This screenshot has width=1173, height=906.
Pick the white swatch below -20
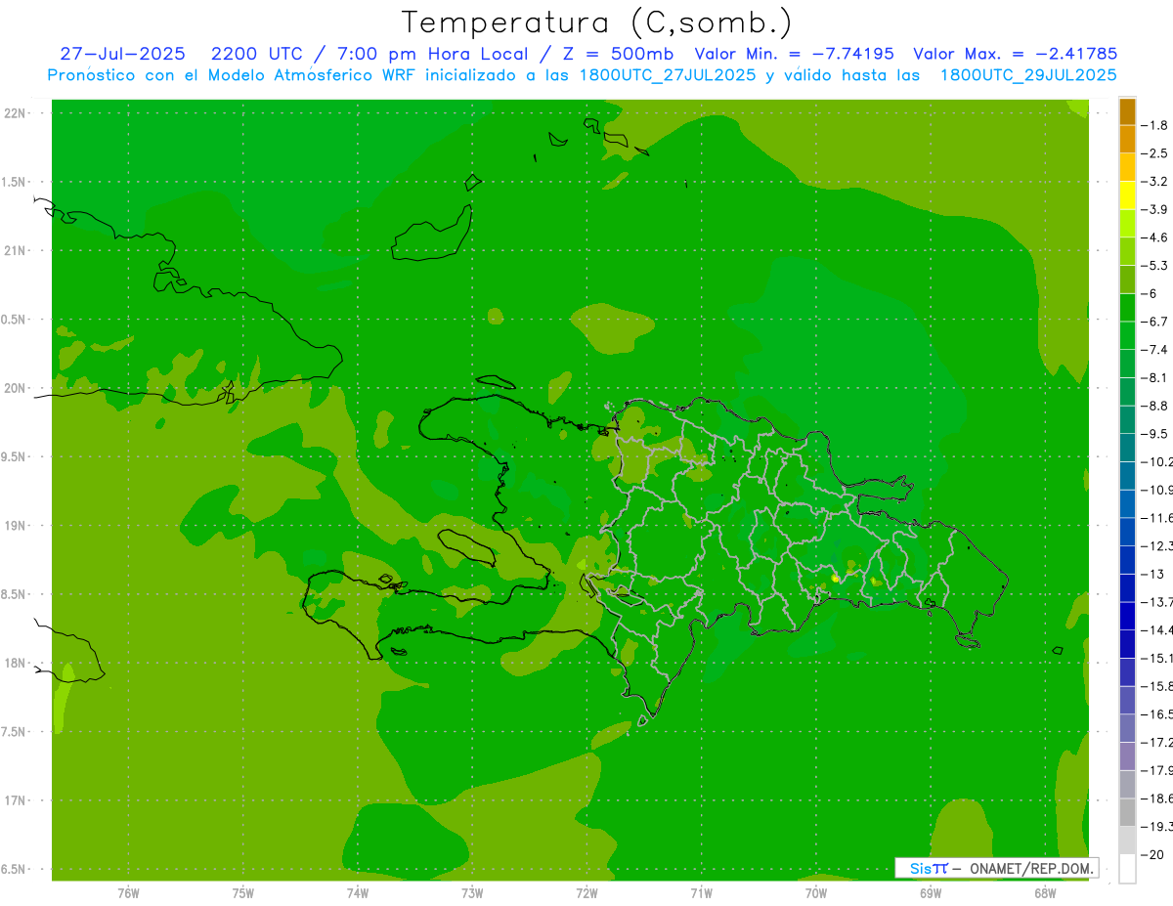1127,869
